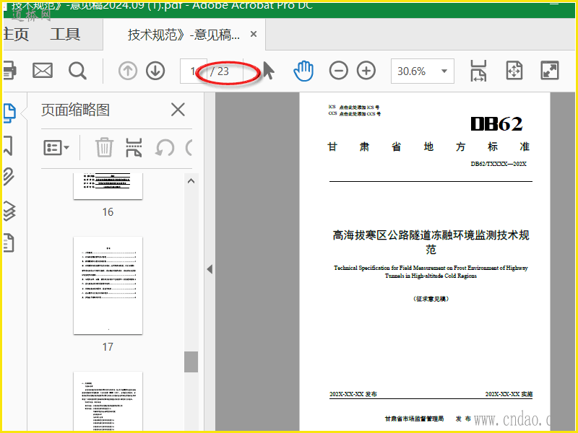Image resolution: width=578 pixels, height=433 pixels.
Task: Select the 技术规范》-意见稿 document tab
Action: click(x=184, y=35)
